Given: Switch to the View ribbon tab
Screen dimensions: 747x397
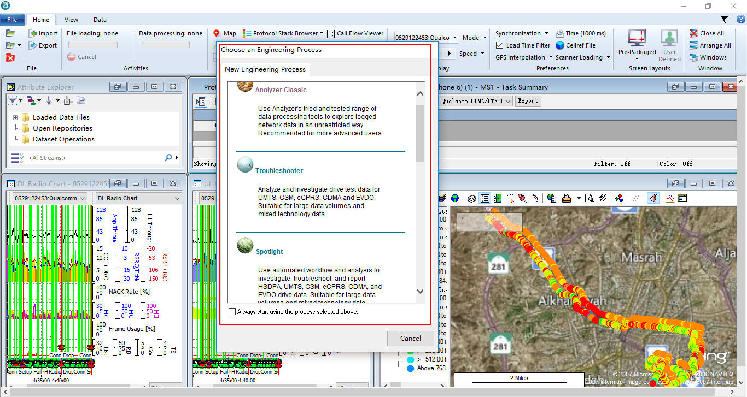Looking at the screenshot, I should pyautogui.click(x=71, y=20).
